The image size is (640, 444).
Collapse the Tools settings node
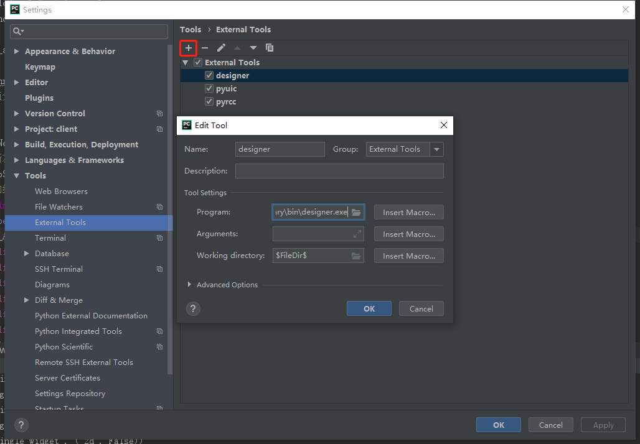coord(16,176)
